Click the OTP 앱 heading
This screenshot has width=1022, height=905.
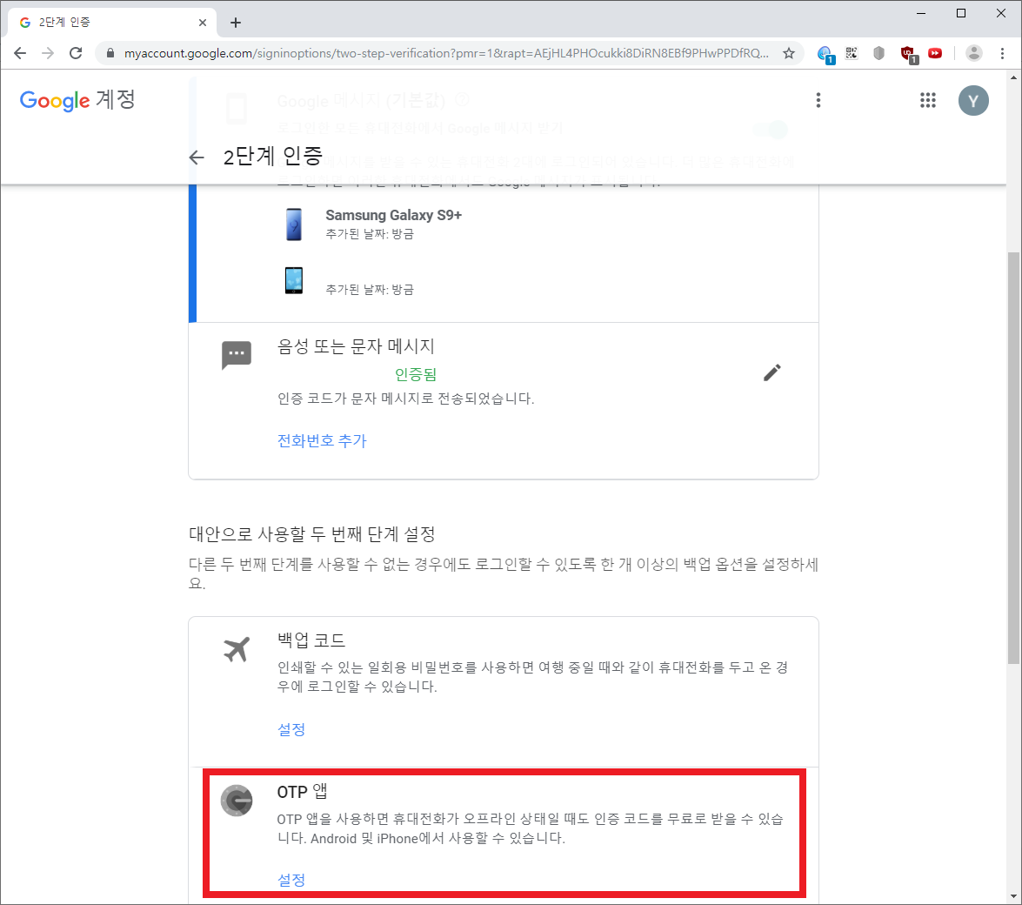point(303,792)
